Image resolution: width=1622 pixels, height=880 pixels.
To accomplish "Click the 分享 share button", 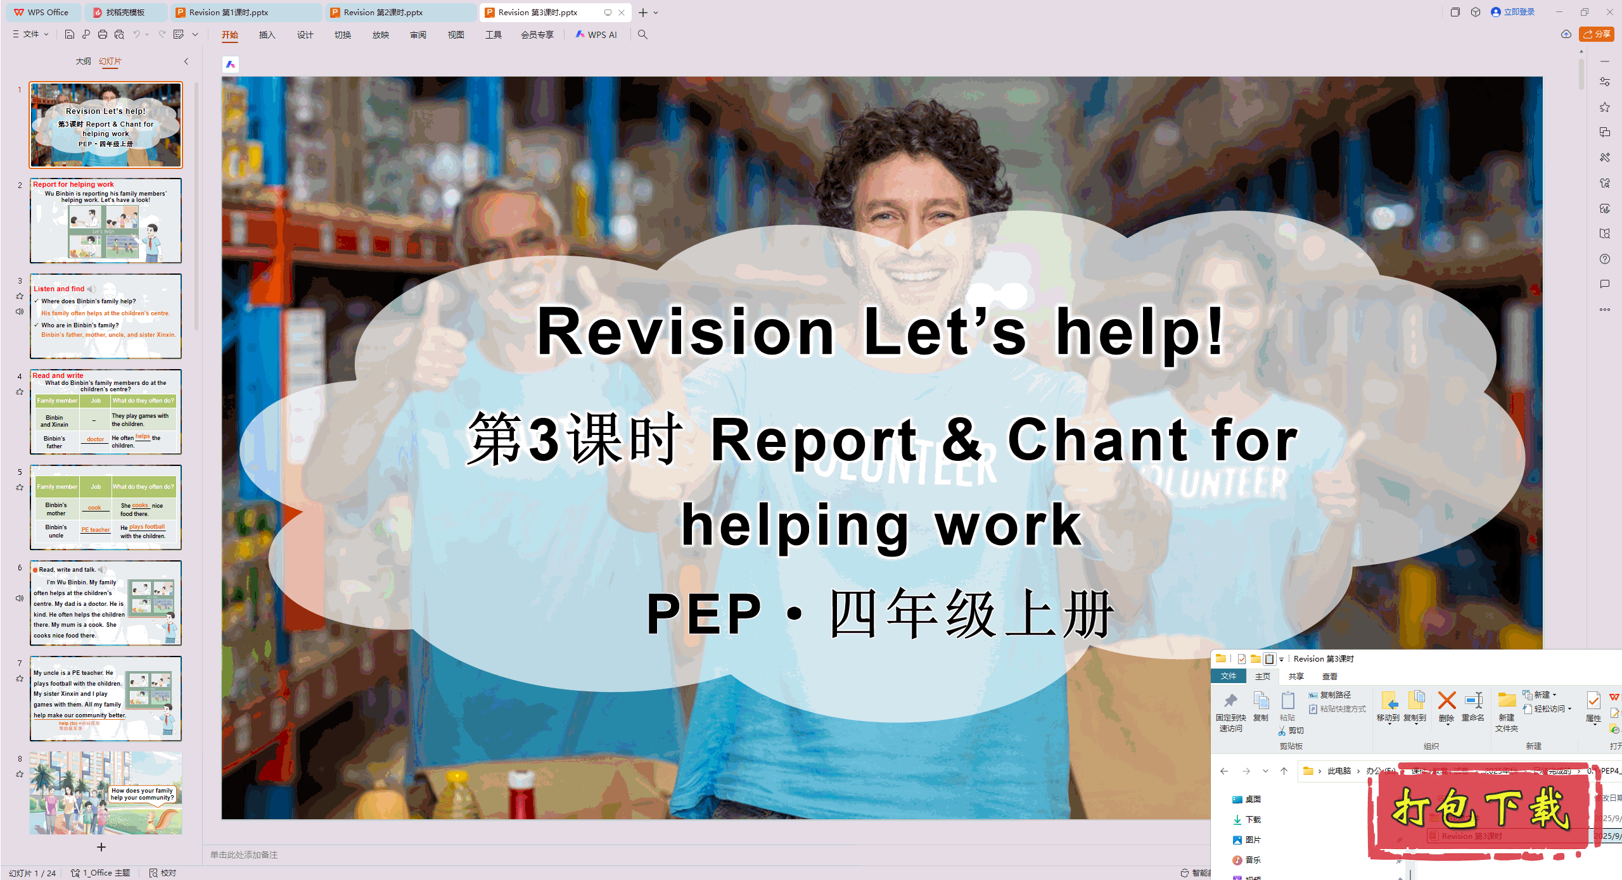I will pos(1596,34).
